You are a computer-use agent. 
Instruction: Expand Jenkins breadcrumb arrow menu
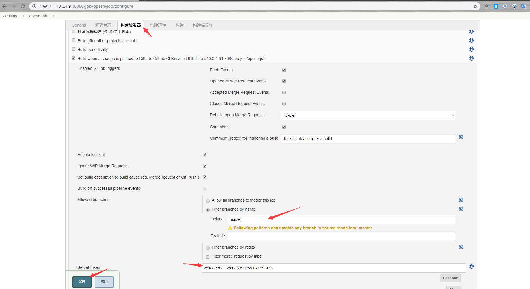(24, 16)
